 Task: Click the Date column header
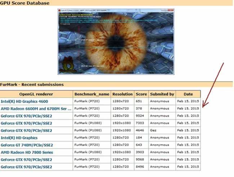coord(188,94)
